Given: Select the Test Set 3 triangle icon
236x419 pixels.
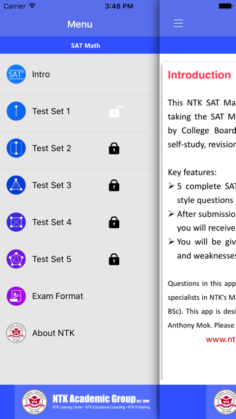Looking at the screenshot, I should point(16,185).
